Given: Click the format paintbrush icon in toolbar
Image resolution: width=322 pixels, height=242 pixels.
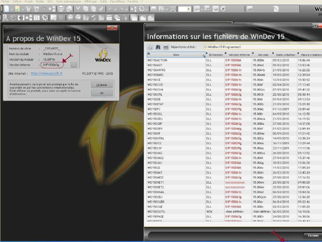Looking at the screenshot, I should 101,9.
